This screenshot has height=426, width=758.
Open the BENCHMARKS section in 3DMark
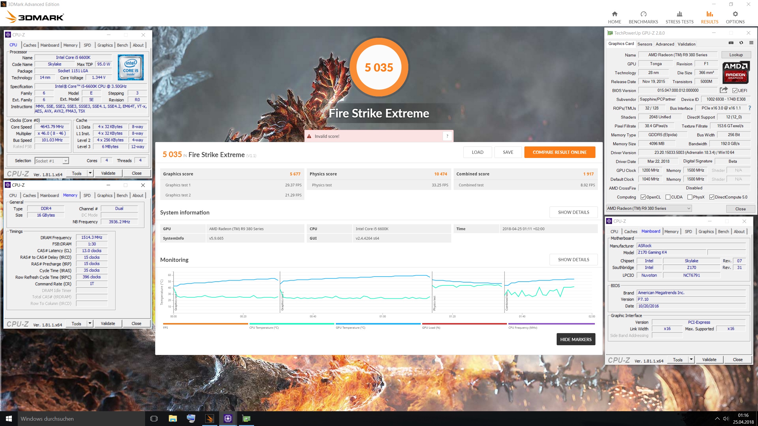click(643, 17)
